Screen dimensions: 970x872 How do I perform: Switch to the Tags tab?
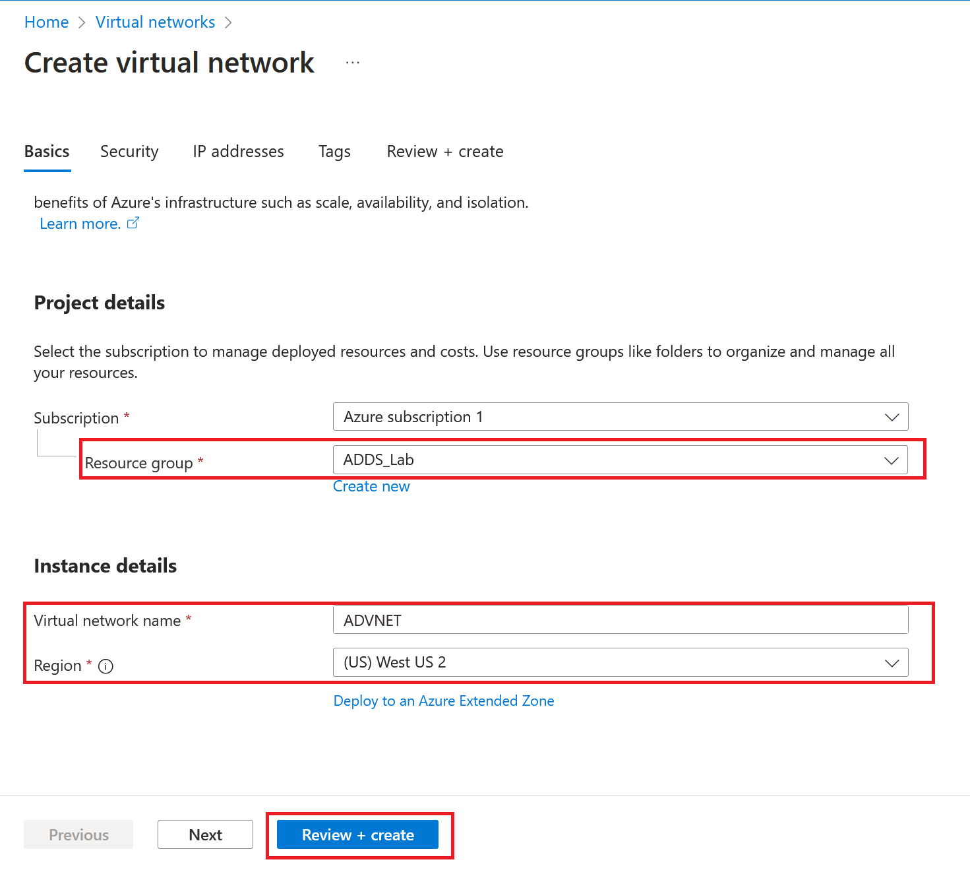pyautogui.click(x=334, y=152)
